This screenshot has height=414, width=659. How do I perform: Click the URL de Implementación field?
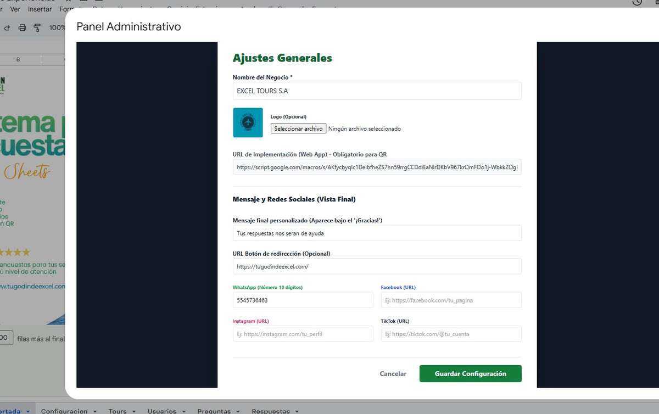tap(377, 167)
